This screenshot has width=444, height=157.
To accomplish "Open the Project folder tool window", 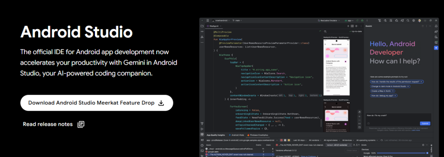I will pyautogui.click(x=202, y=26).
